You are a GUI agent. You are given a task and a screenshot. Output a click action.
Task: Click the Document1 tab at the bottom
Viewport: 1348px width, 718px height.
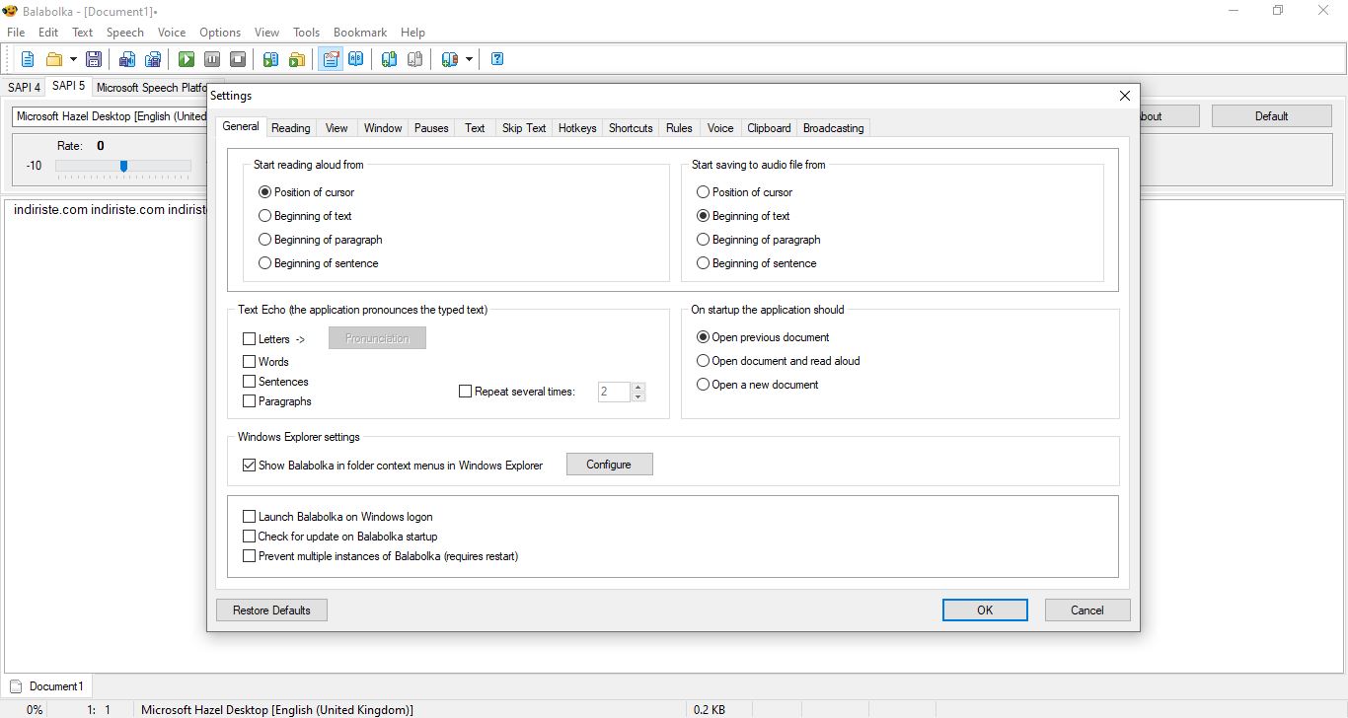point(46,686)
